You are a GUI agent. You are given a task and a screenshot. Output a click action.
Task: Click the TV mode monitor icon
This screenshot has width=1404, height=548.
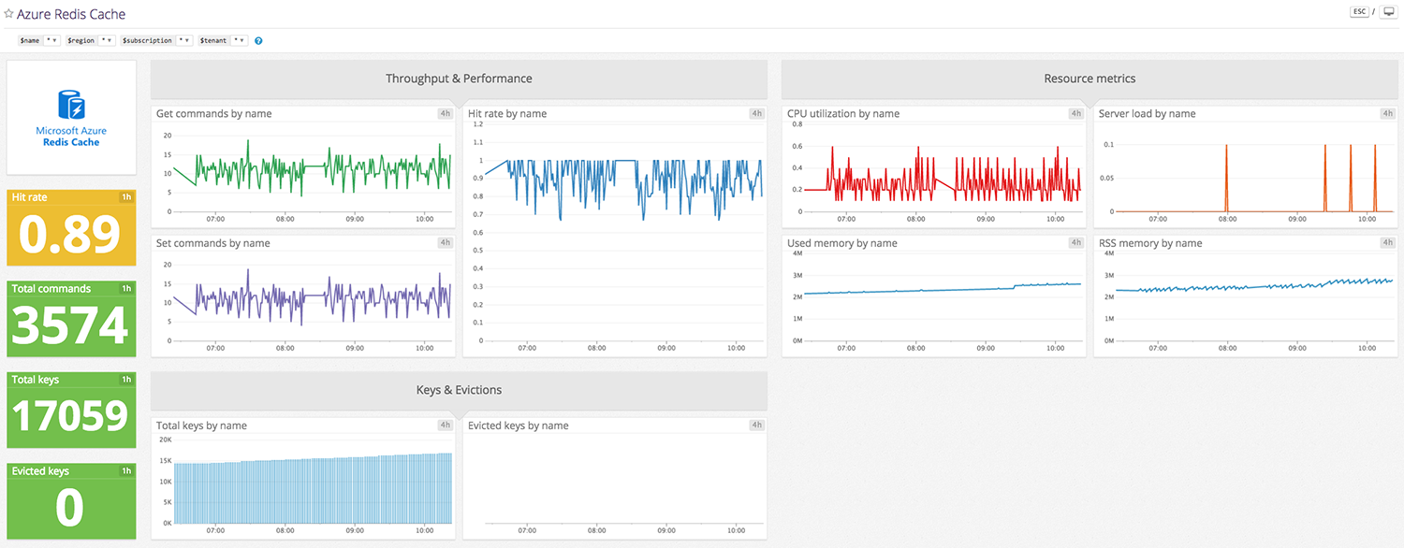coord(1388,10)
